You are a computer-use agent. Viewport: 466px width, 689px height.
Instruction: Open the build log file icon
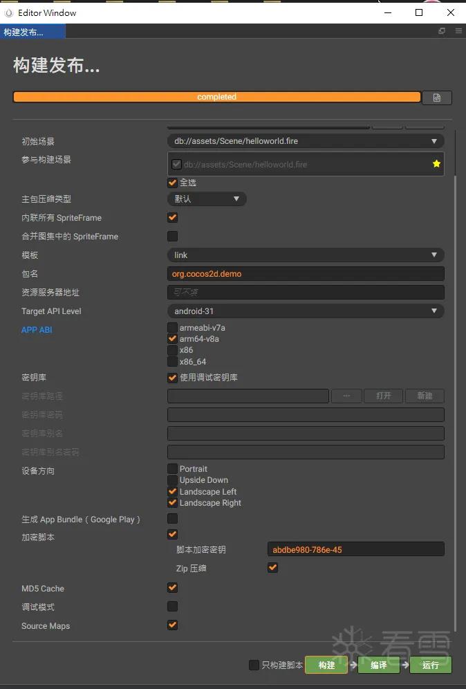click(436, 98)
